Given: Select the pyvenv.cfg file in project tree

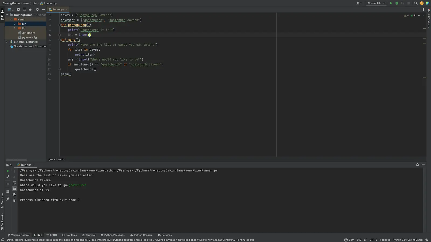Looking at the screenshot, I should pyautogui.click(x=29, y=37).
